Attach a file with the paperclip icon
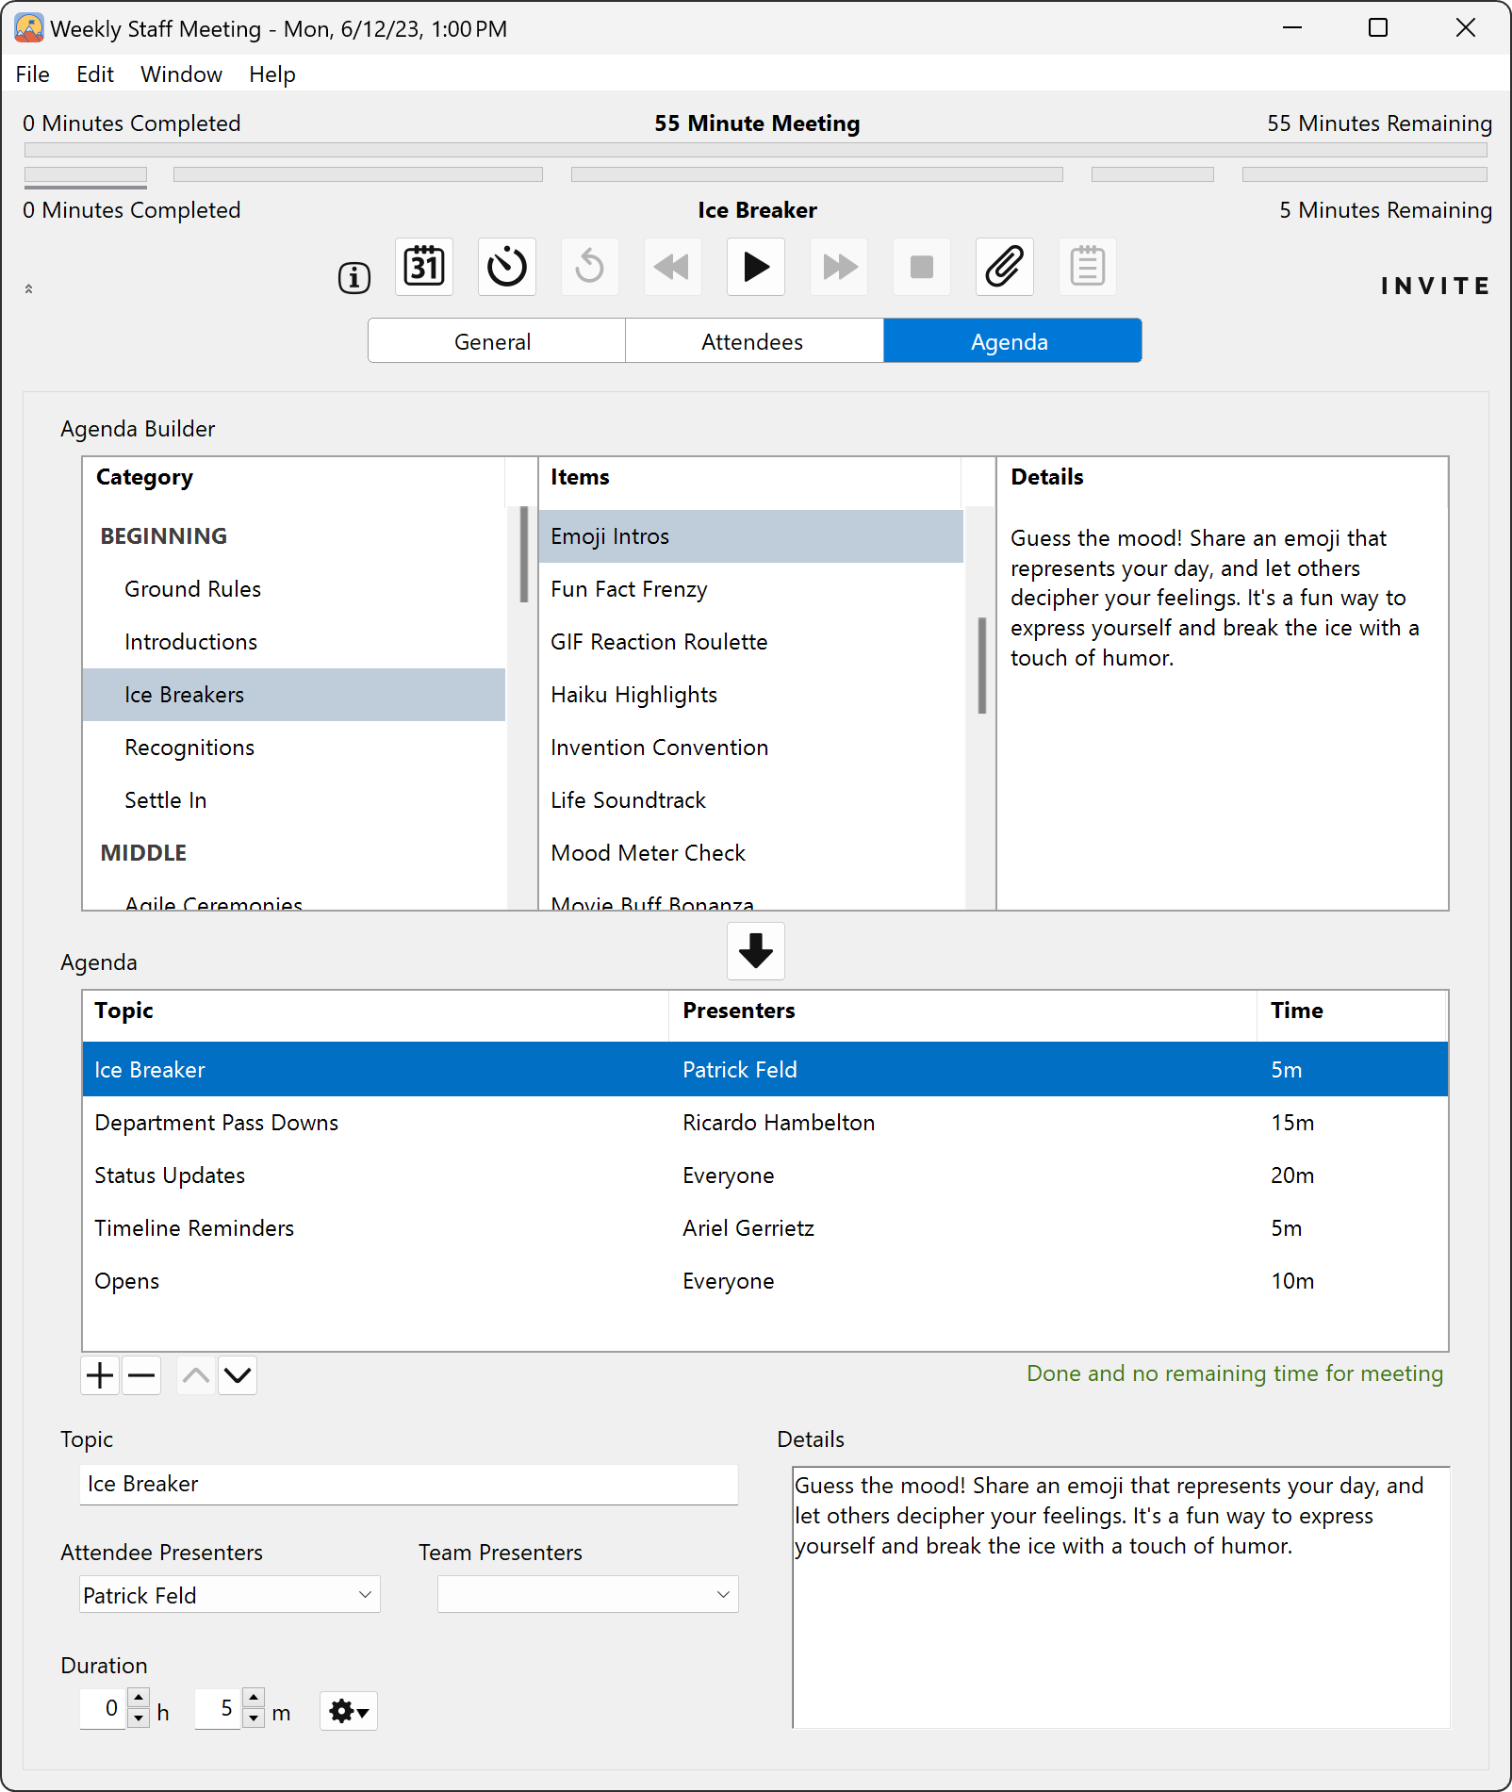This screenshot has width=1512, height=1792. pyautogui.click(x=1004, y=268)
